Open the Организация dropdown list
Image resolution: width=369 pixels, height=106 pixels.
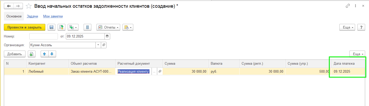click(x=98, y=45)
